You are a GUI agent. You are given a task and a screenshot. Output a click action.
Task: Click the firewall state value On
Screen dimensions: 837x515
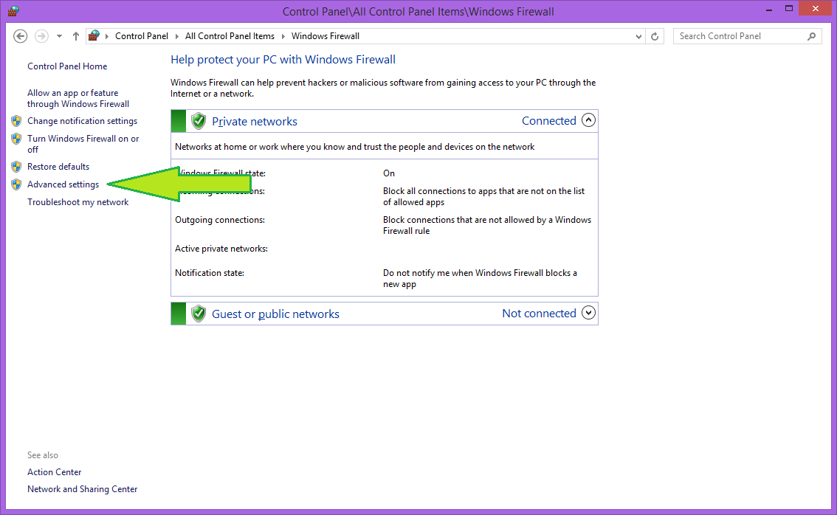coord(388,173)
